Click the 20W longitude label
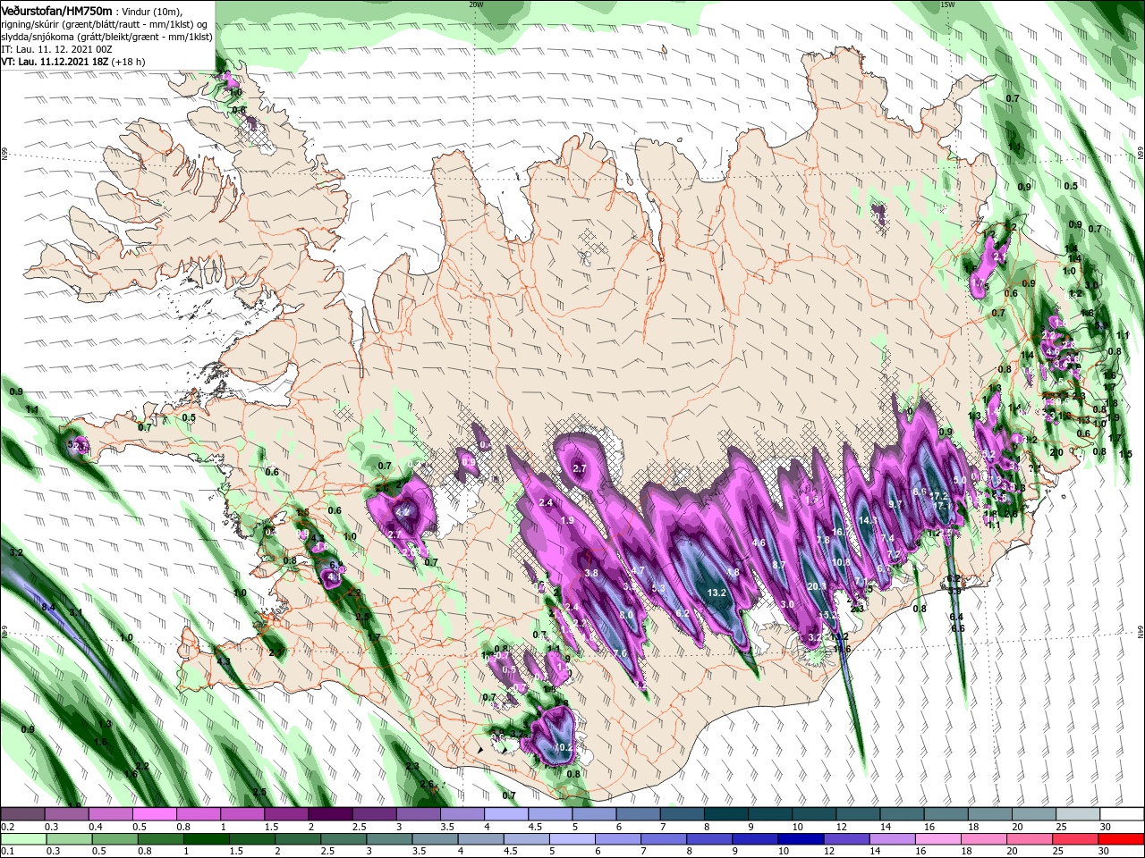This screenshot has width=1145, height=858. point(476,4)
